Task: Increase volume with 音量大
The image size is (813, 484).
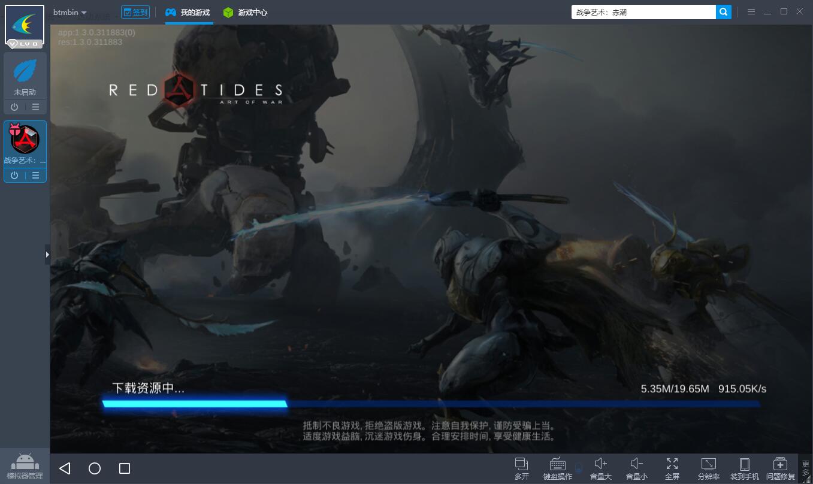Action: click(x=600, y=468)
